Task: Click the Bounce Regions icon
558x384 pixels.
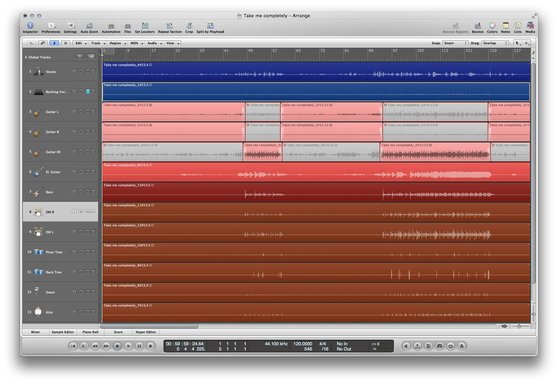Action: click(456, 26)
